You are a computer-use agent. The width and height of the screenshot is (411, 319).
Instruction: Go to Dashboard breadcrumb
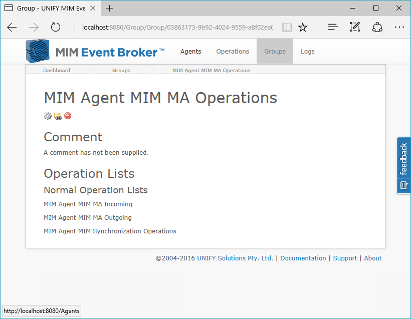tap(57, 71)
